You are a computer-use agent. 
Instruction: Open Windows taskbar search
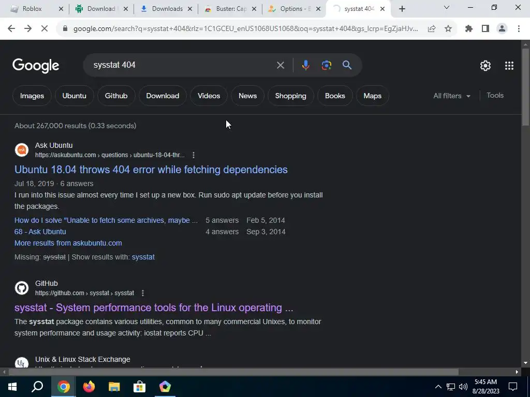pos(37,387)
